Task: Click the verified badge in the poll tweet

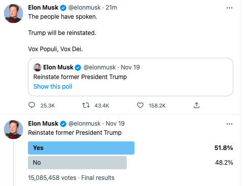Action: click(x=63, y=124)
